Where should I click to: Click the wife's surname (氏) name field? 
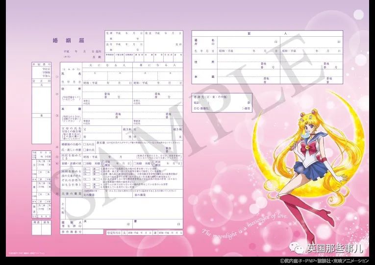pyautogui.click(x=145, y=76)
